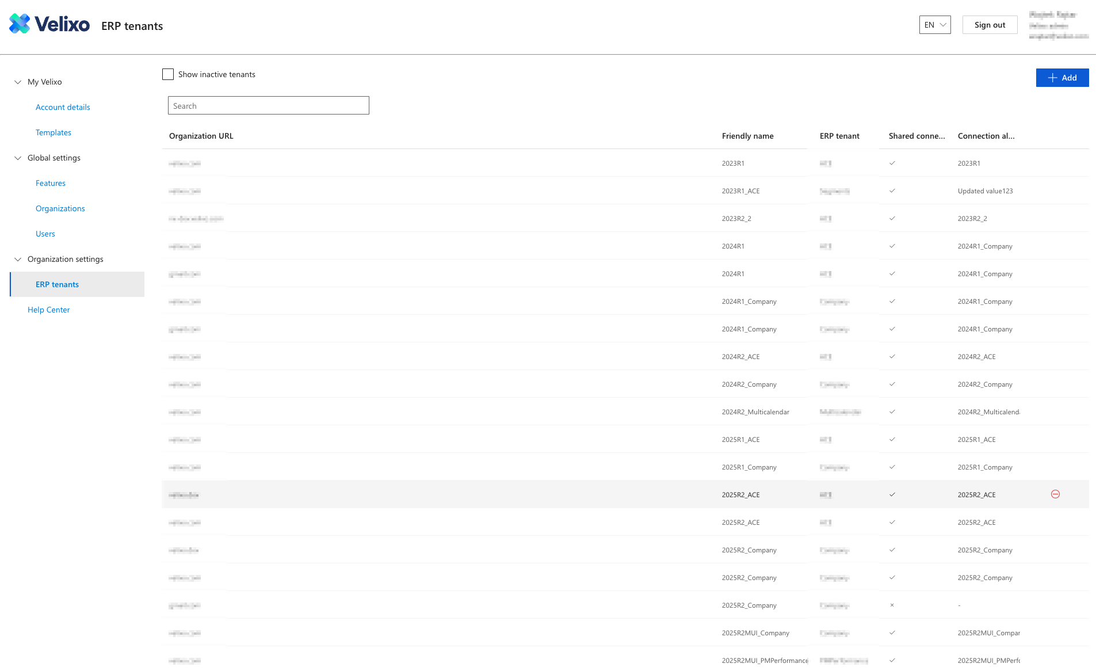Image resolution: width=1096 pixels, height=671 pixels.
Task: Click the checkmark in 2023R1 shared connection column
Action: (892, 163)
